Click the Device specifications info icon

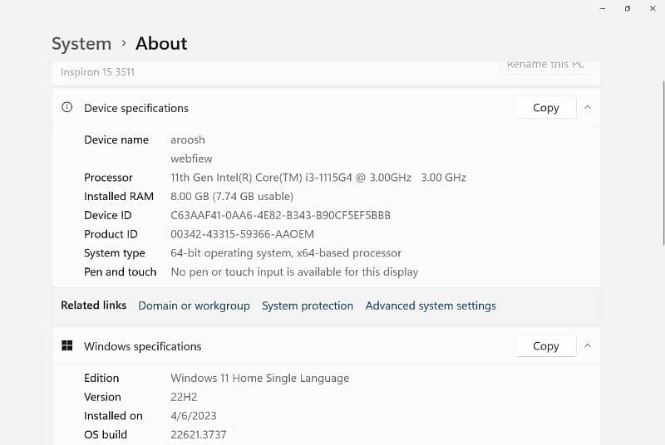[x=67, y=108]
